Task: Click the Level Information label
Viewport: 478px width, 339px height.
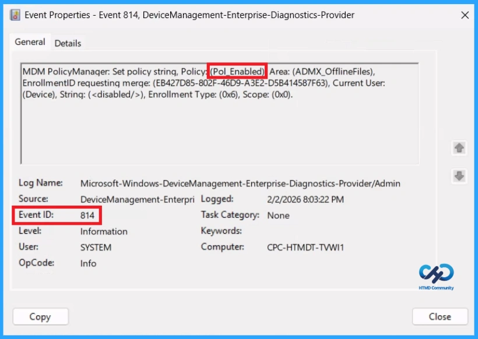Action: pyautogui.click(x=103, y=231)
